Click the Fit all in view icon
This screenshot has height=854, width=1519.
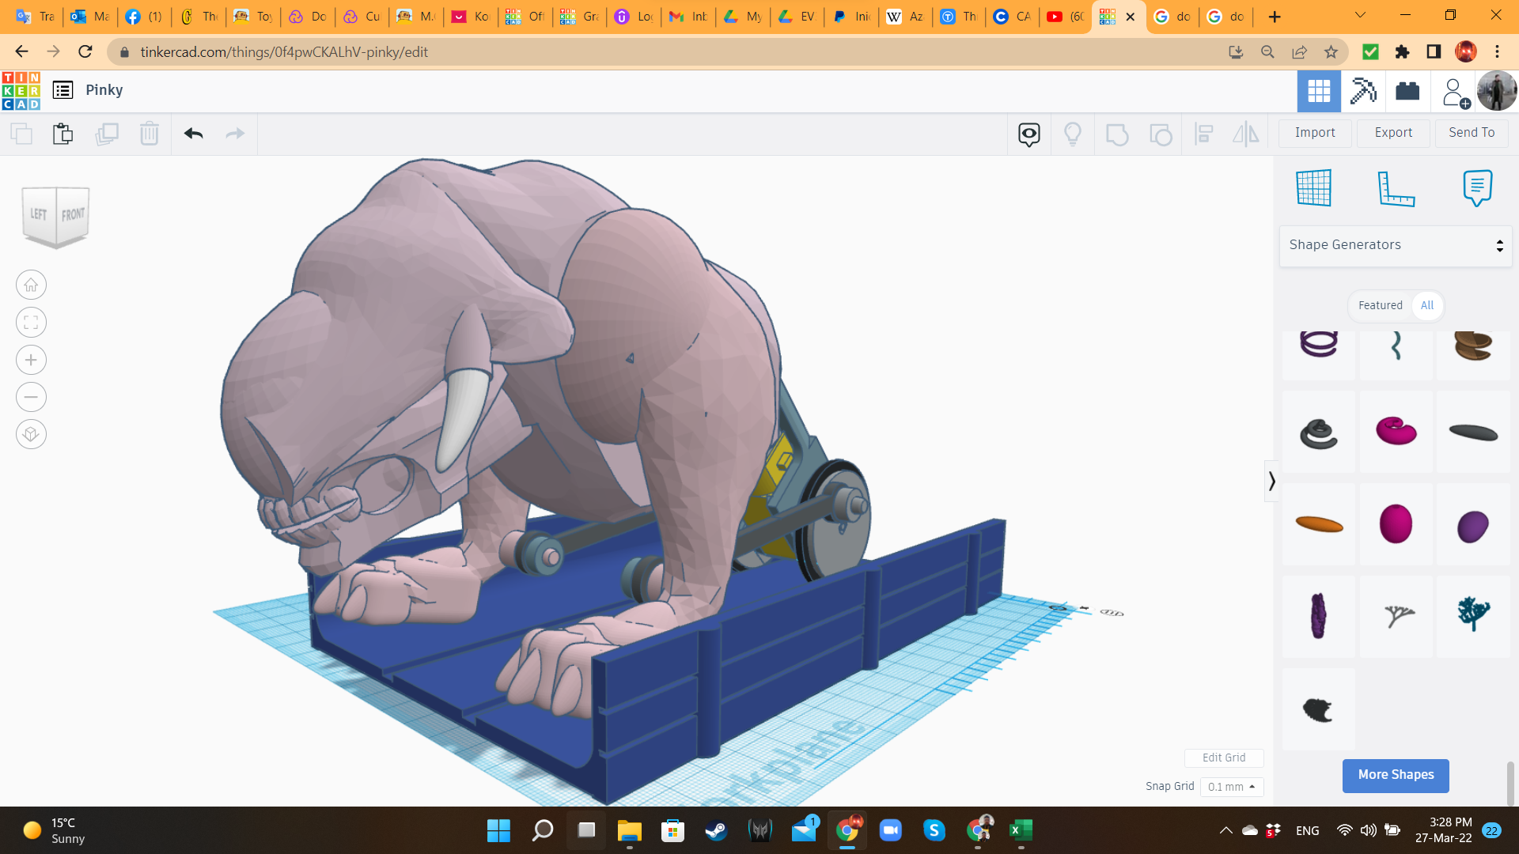coord(31,323)
